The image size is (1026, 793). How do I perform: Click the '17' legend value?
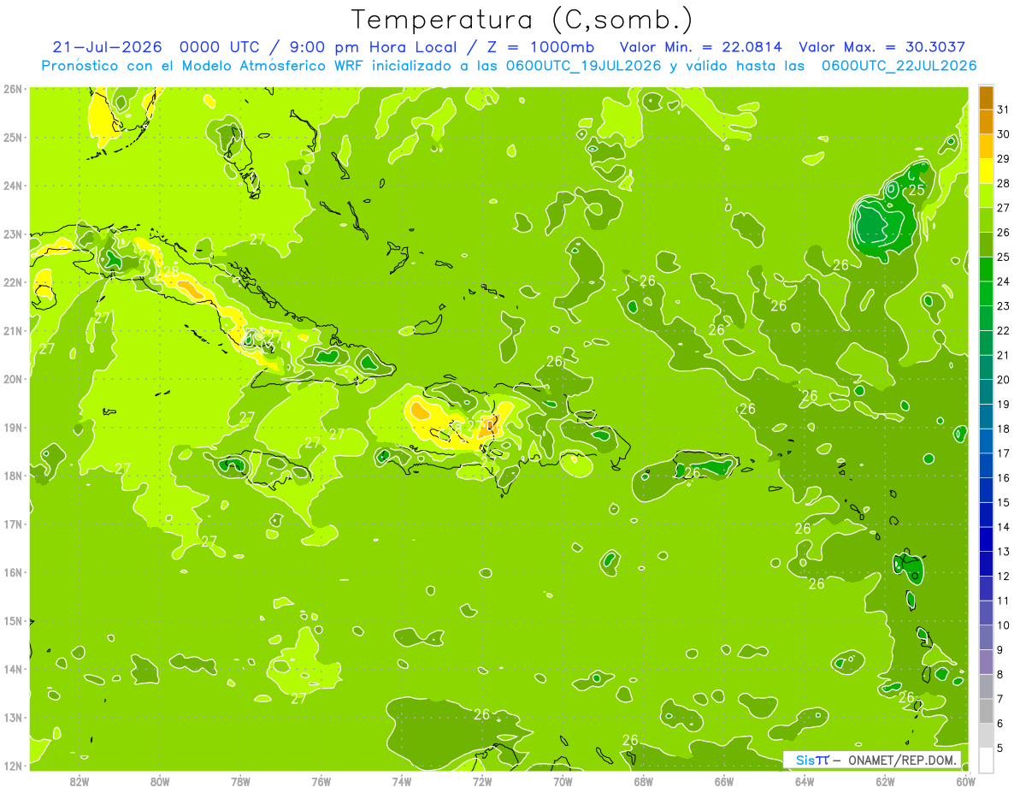pos(1004,453)
